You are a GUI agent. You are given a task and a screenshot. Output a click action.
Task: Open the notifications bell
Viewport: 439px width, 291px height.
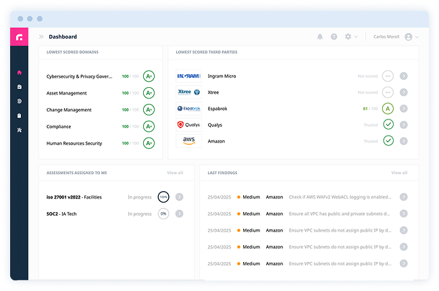(x=320, y=37)
